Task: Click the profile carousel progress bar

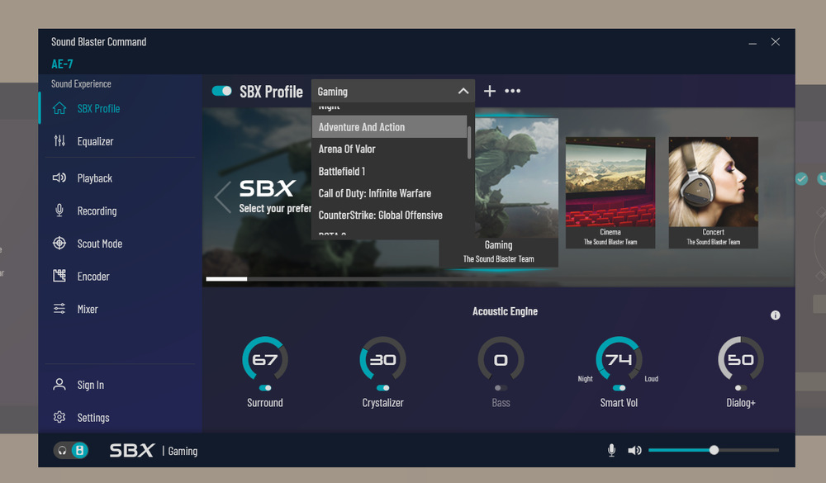Action: tap(498, 278)
